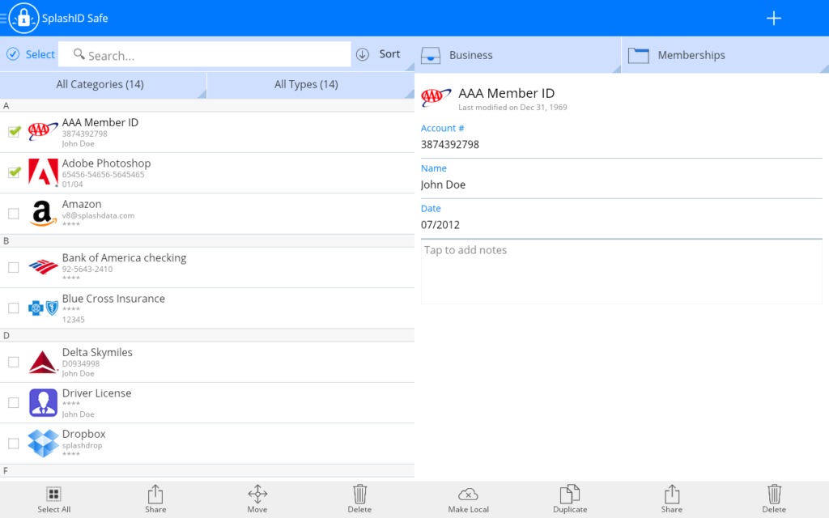Click the Memberships folder icon

[638, 55]
